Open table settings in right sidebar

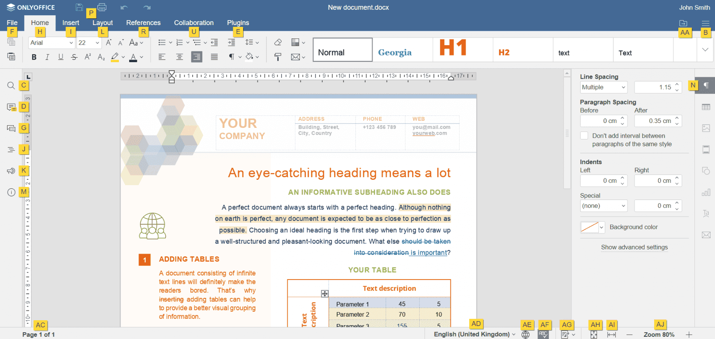tap(706, 107)
